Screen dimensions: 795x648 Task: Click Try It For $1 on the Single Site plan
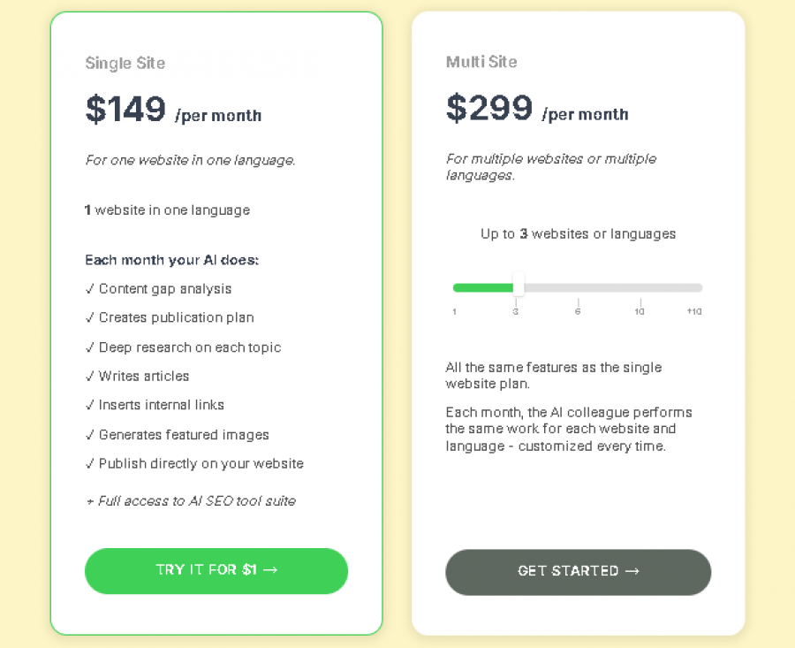(x=216, y=570)
